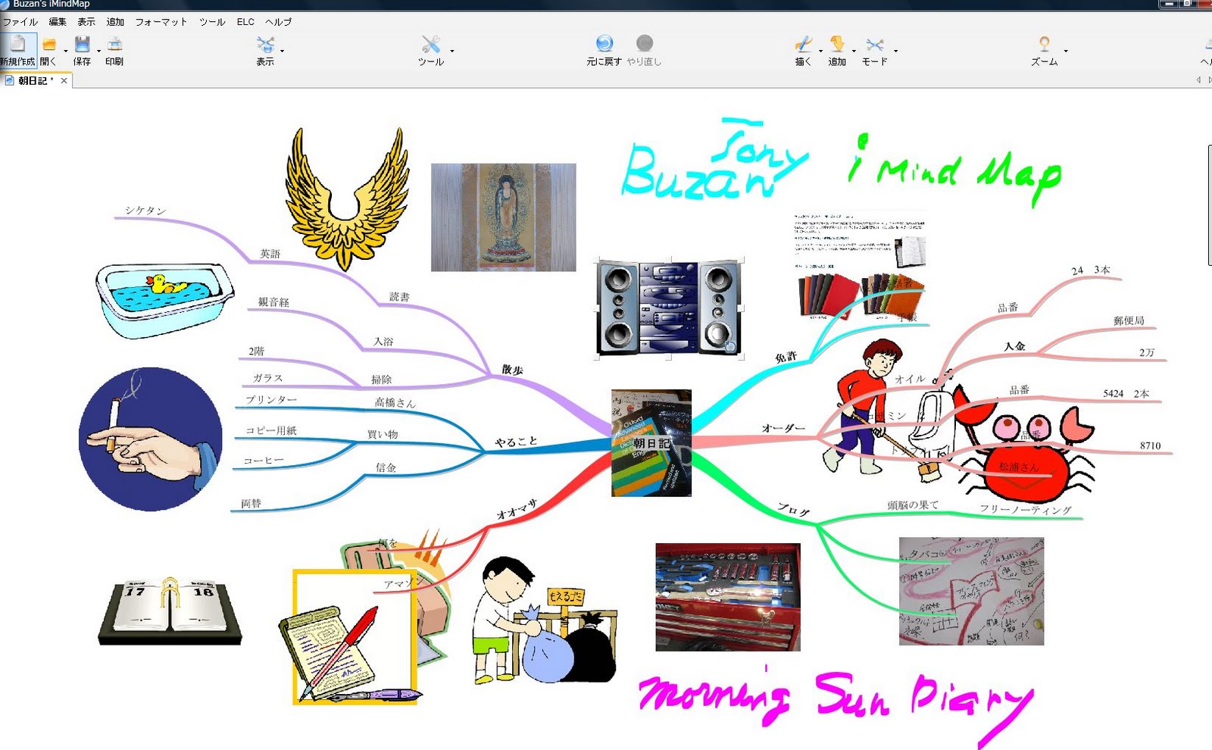Expand the 表示 toolbar dropdown arrow

(x=283, y=51)
